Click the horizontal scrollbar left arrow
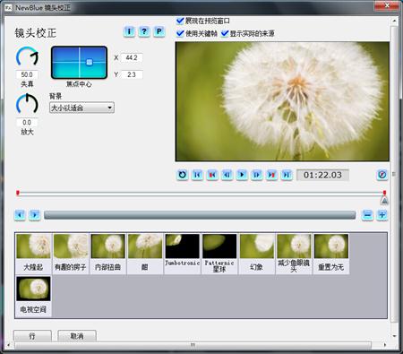Viewport: 403px width, 354px height. pos(8,345)
